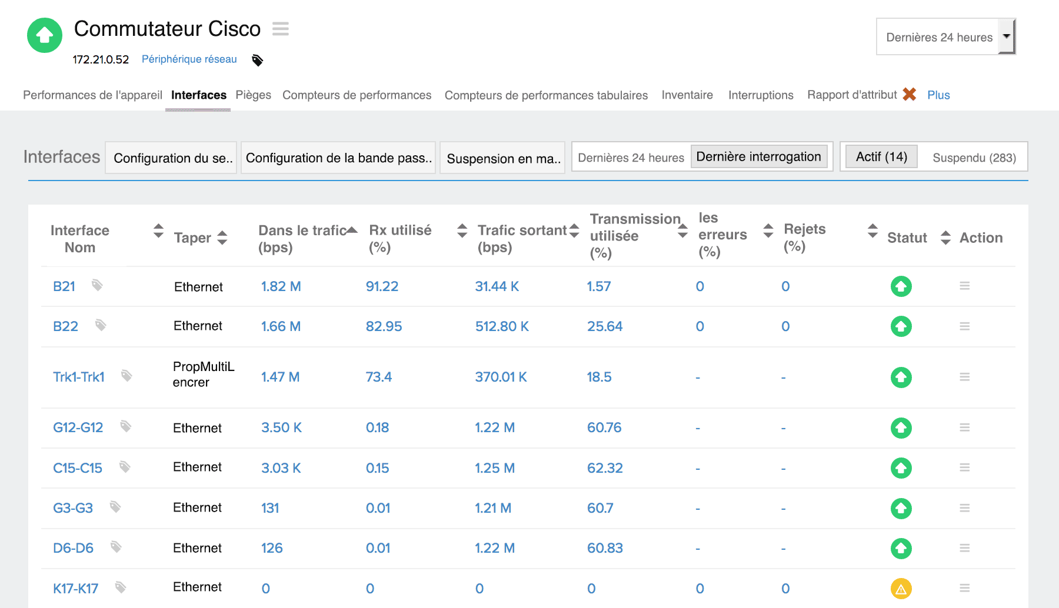Image resolution: width=1059 pixels, height=608 pixels.
Task: Open the action menu for row G12-G12
Action: (964, 427)
